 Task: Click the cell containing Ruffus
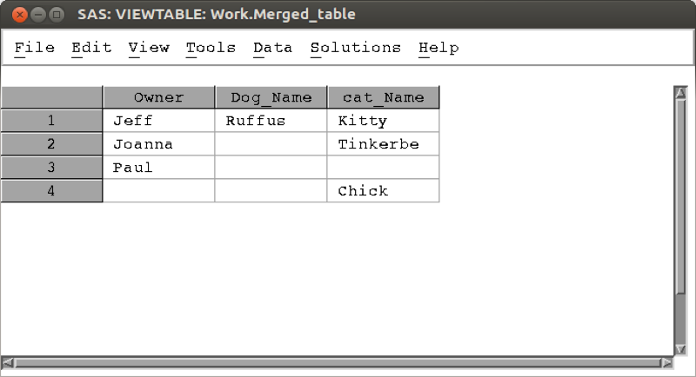pyautogui.click(x=271, y=121)
